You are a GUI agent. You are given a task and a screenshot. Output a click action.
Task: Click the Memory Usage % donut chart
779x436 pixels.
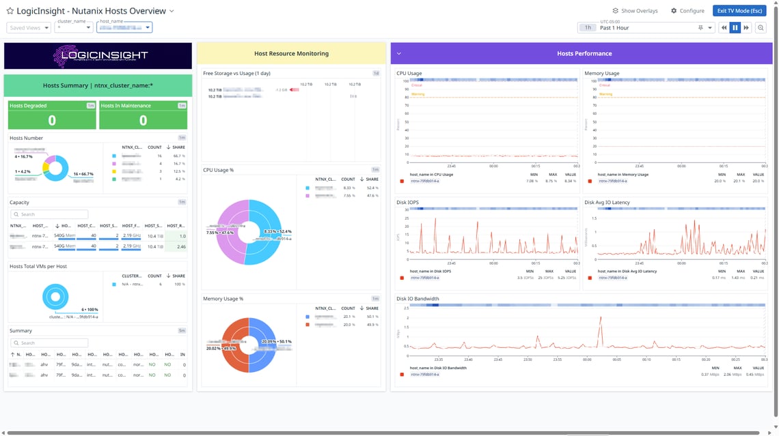[249, 345]
